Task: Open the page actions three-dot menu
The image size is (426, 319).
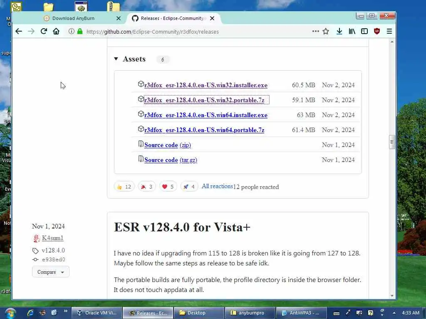Action: point(315,32)
